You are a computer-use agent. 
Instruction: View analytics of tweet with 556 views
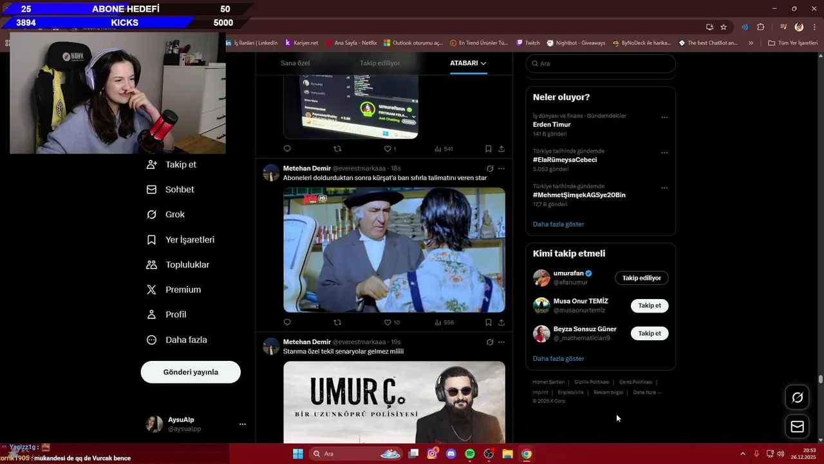click(444, 322)
